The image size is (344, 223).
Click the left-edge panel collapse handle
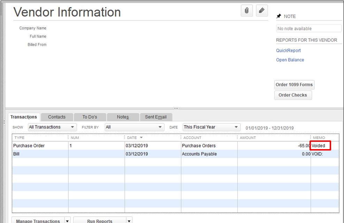[4, 122]
